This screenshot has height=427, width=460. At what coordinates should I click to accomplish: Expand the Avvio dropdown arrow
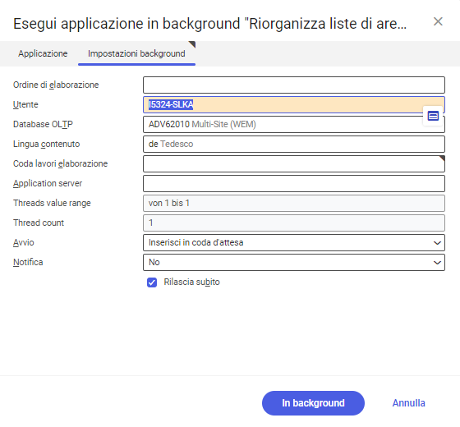click(437, 243)
